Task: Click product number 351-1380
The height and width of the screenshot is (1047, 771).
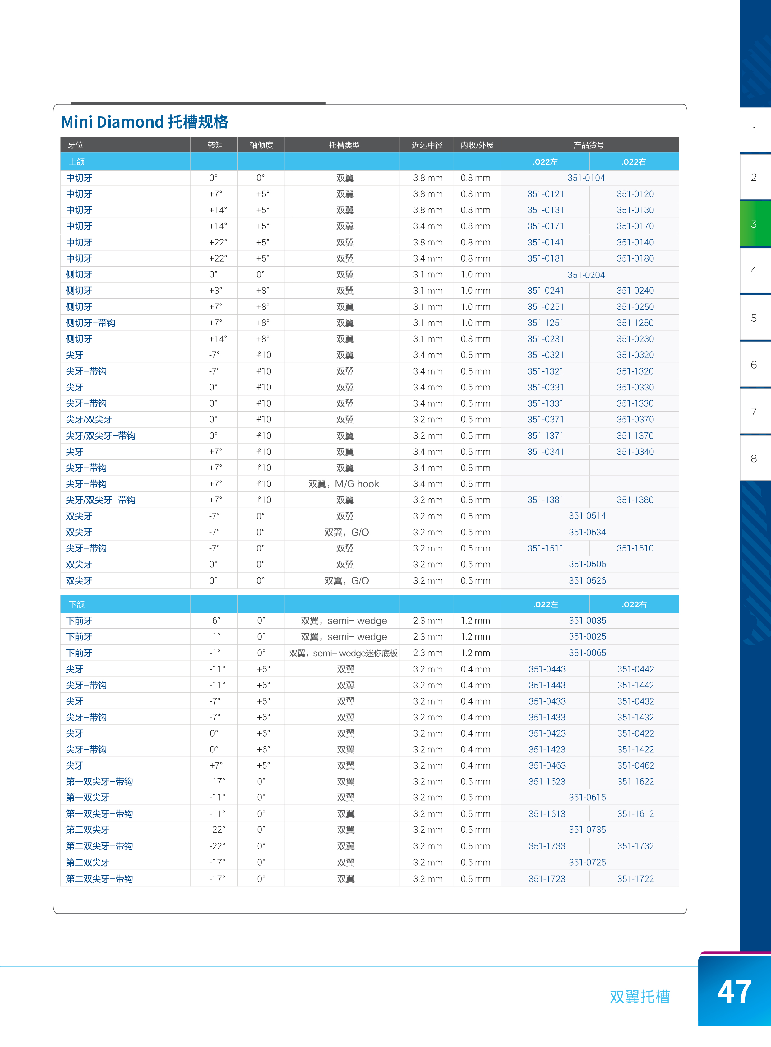Action: [635, 500]
